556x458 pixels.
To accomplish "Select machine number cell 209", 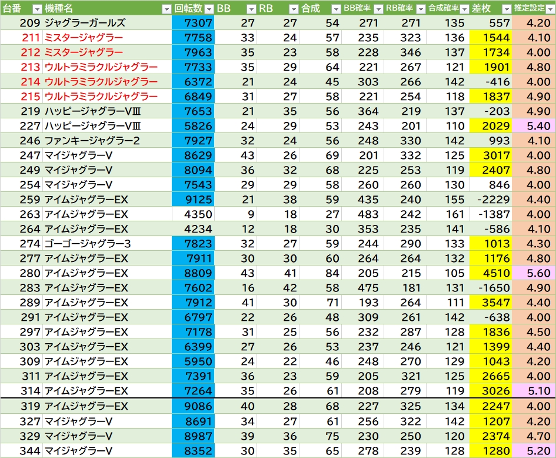I will pyautogui.click(x=22, y=23).
